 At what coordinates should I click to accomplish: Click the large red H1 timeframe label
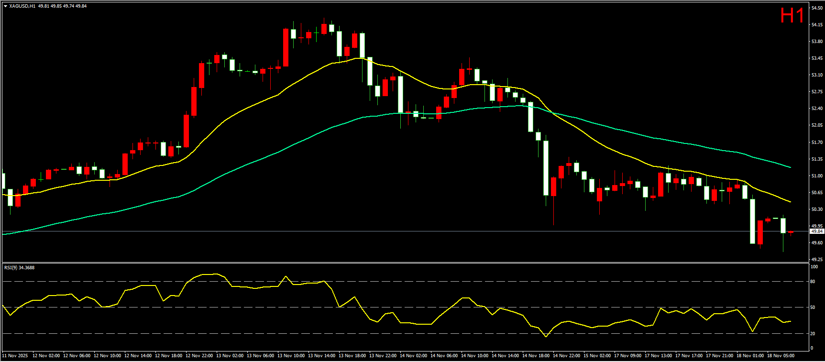792,16
